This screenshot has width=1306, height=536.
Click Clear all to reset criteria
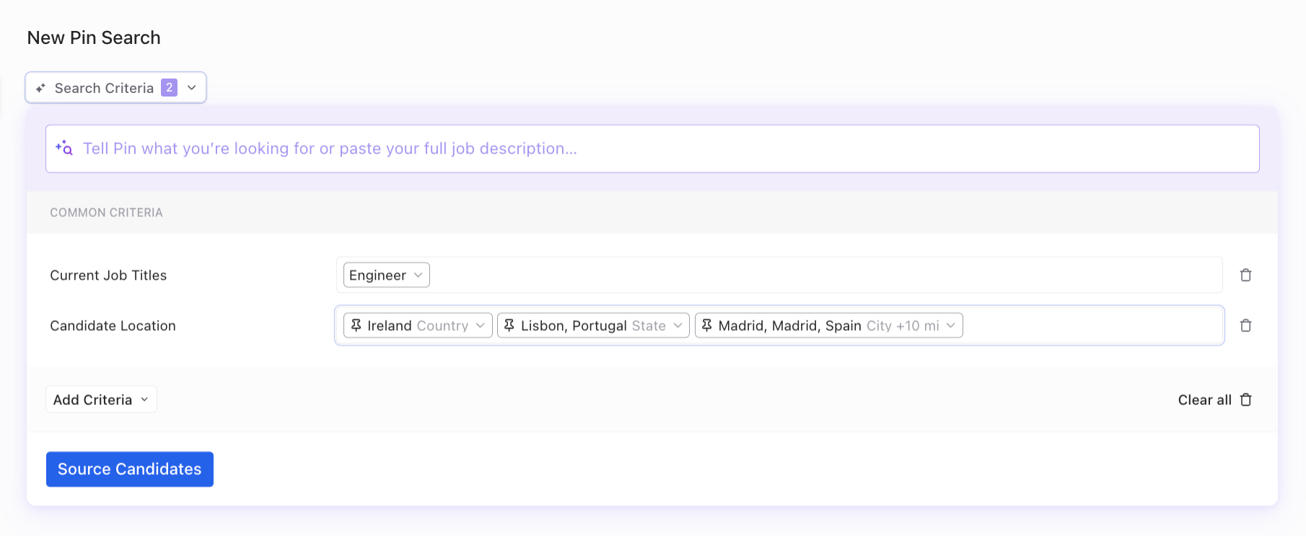point(1204,400)
